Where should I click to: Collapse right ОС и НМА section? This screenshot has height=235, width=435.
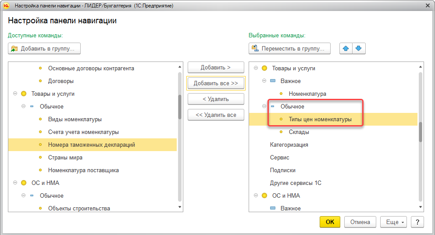click(x=256, y=195)
